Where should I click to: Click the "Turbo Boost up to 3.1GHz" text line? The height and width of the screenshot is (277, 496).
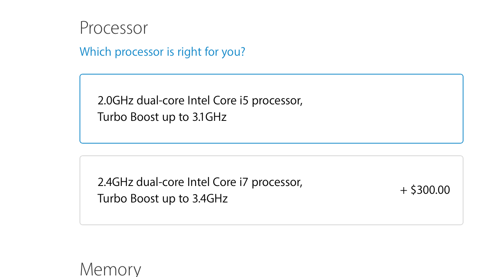click(x=162, y=117)
